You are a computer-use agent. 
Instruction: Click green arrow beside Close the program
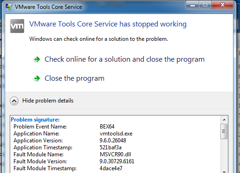click(37, 78)
